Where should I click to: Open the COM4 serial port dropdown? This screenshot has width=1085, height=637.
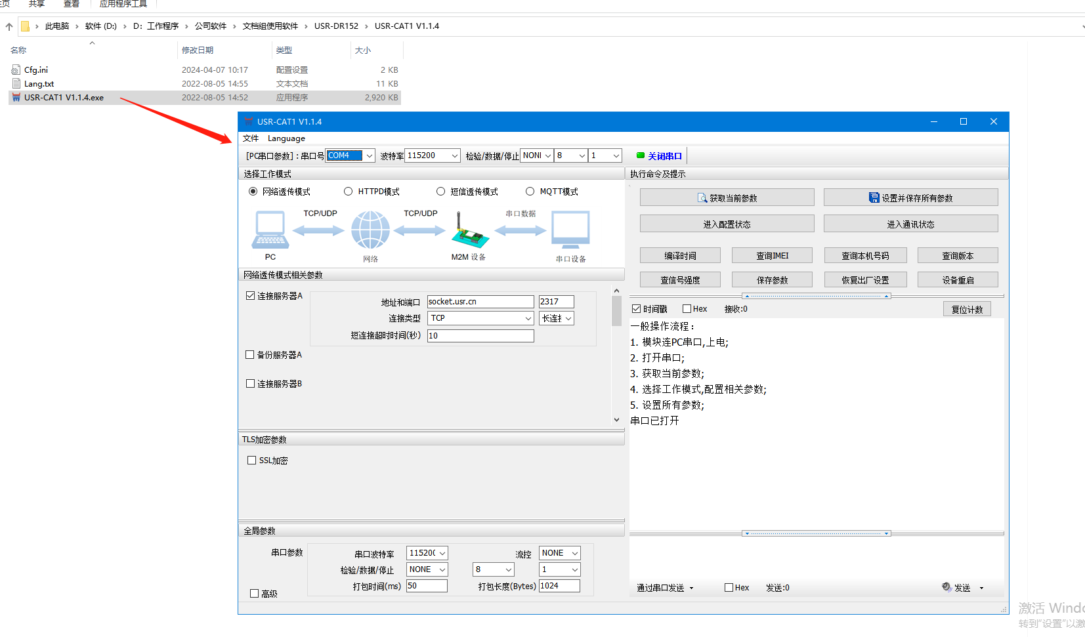click(x=369, y=155)
